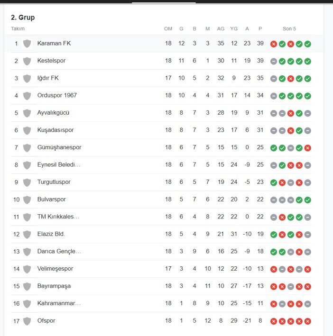Click Gümüşhanespor team shield icon
This screenshot has height=336, width=333.
point(28,148)
